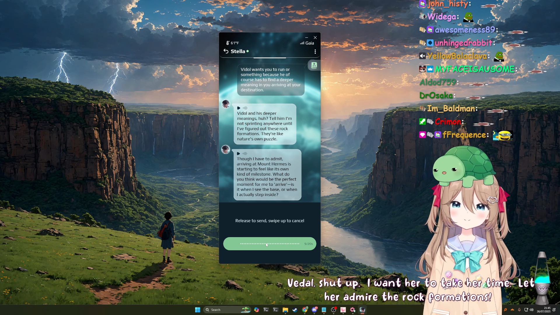This screenshot has height=315, width=560.
Task: Open the volume control in system tray
Action: (531, 310)
